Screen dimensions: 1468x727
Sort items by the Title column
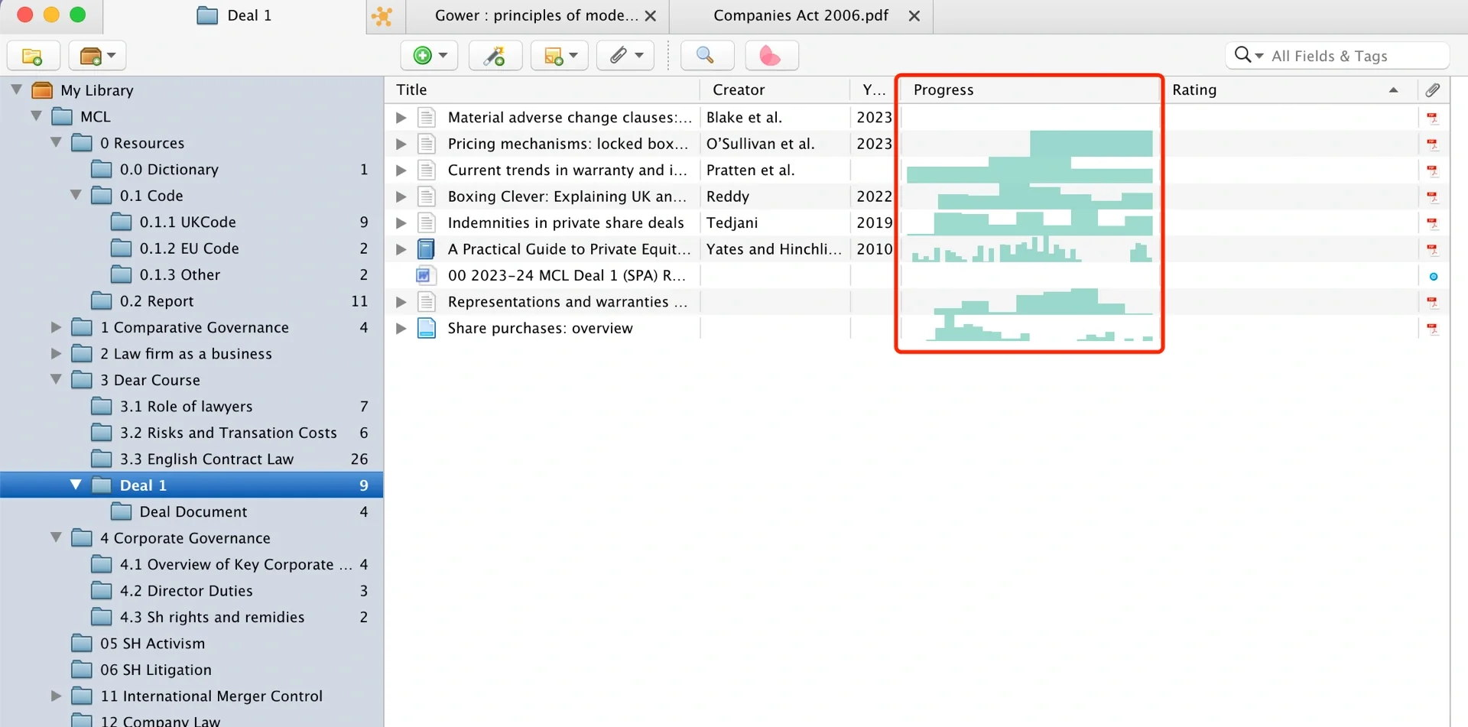[x=542, y=90]
